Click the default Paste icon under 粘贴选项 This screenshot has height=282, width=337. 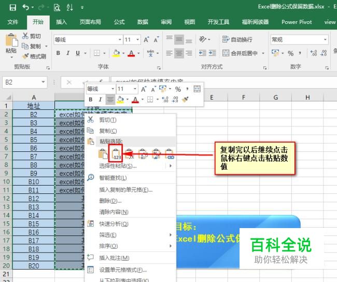(x=103, y=154)
